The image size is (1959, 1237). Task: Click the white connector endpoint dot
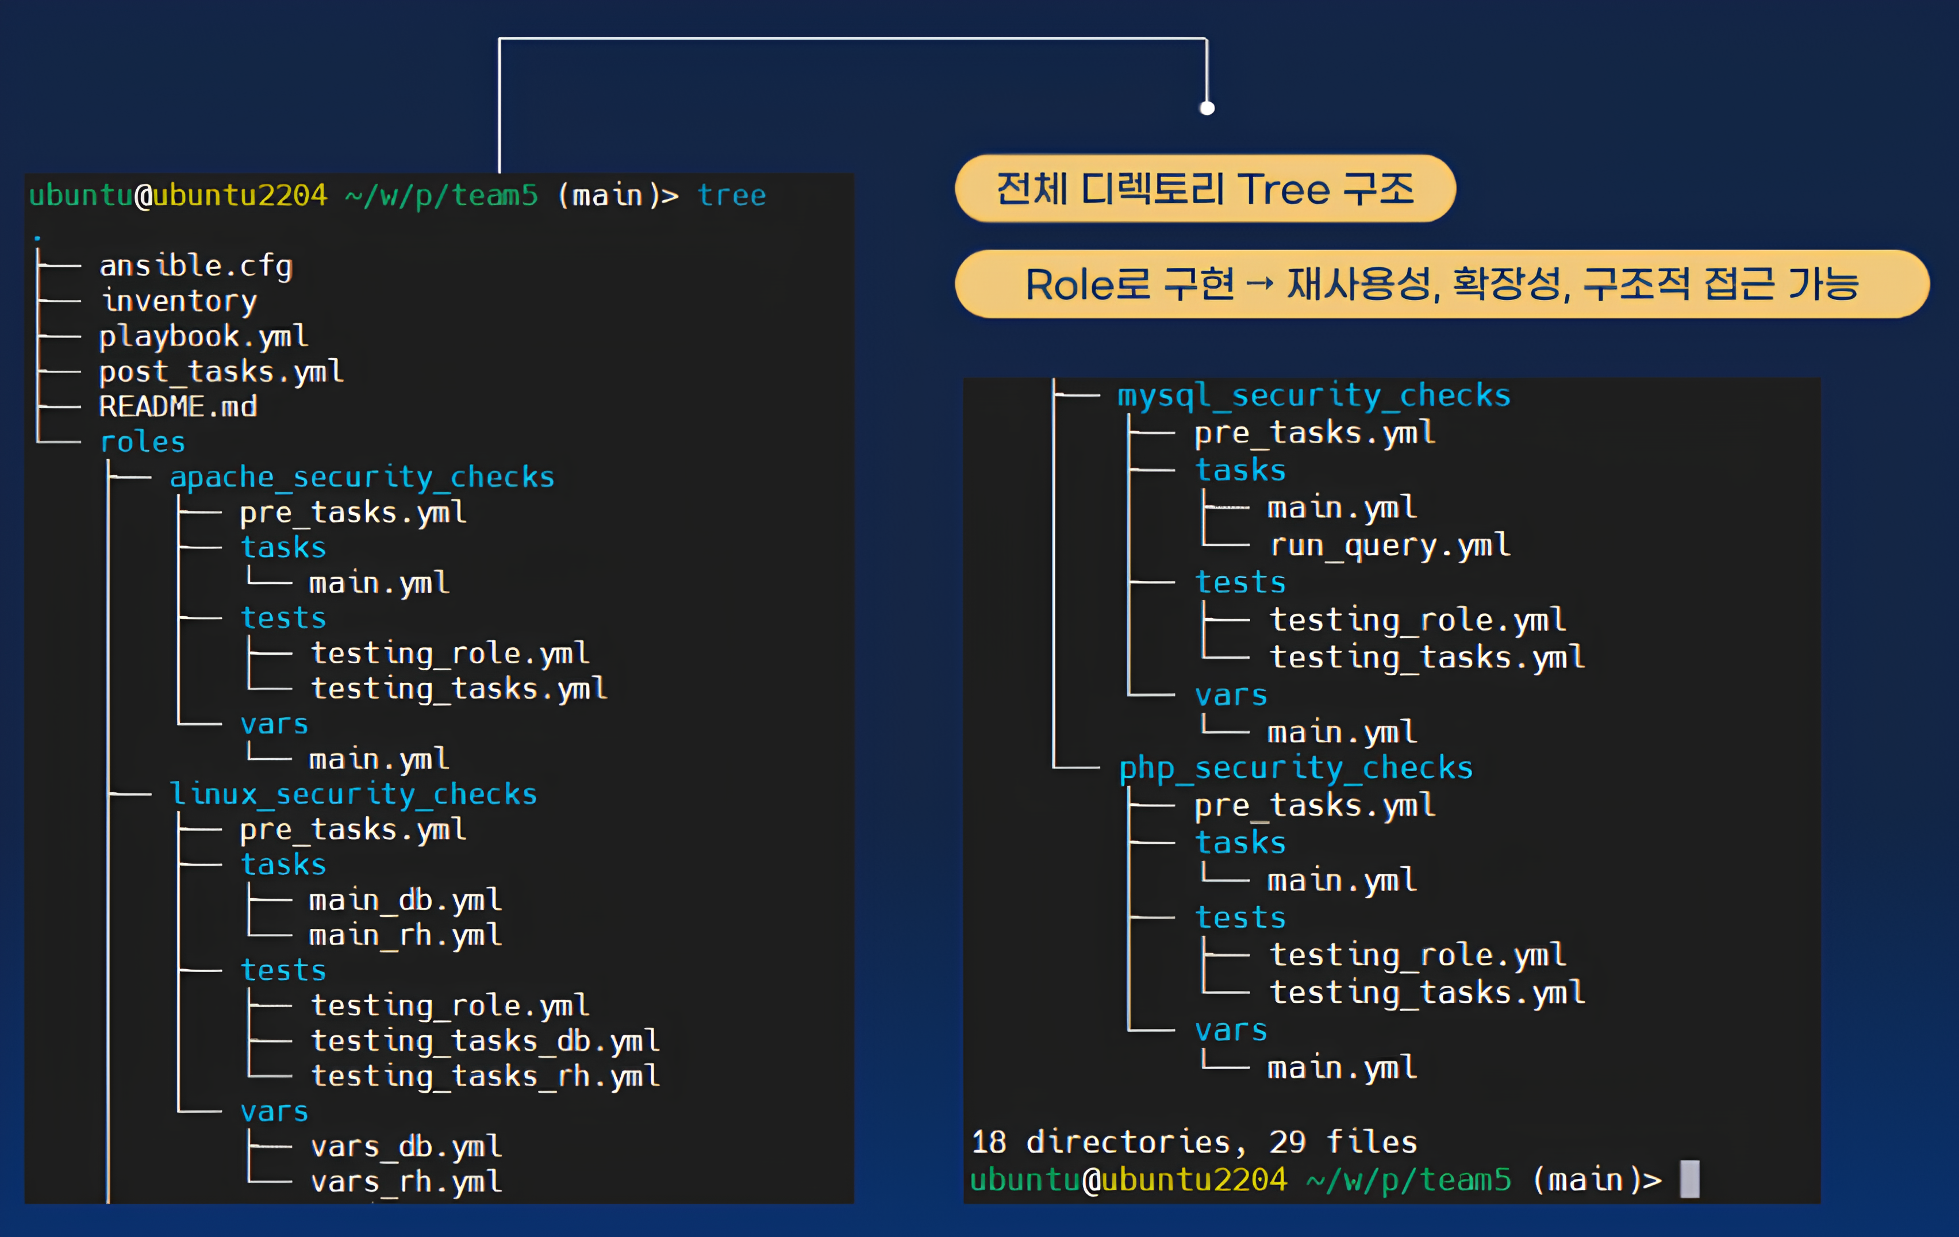[x=1207, y=108]
